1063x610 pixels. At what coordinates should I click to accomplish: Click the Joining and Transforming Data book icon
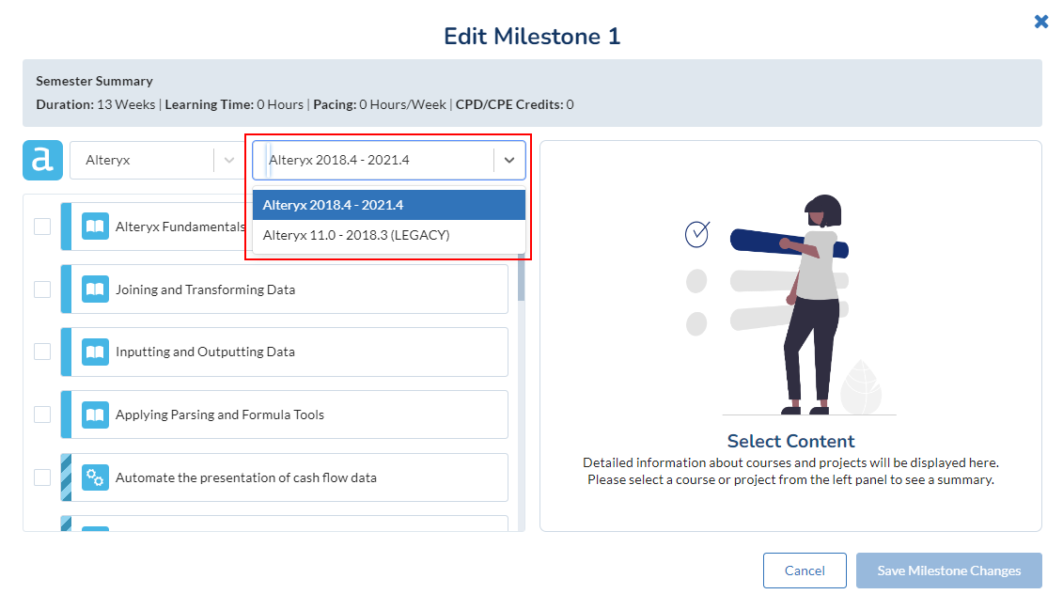[95, 289]
